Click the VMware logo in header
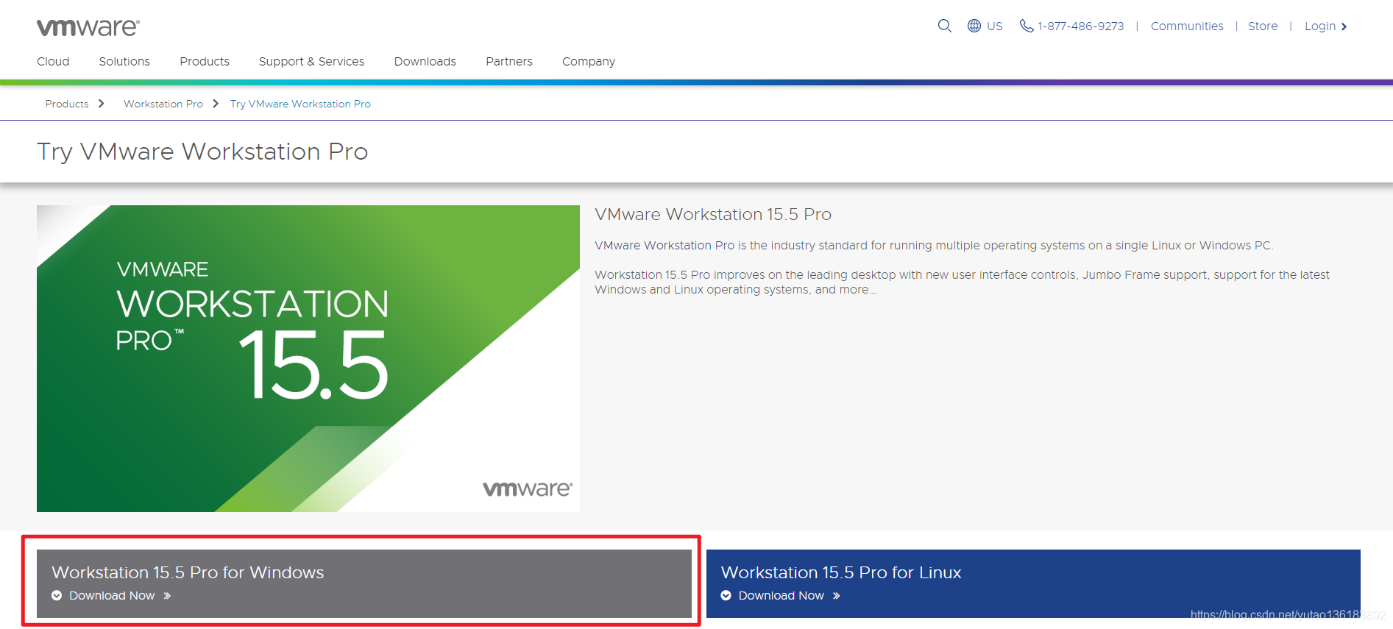Image resolution: width=1393 pixels, height=629 pixels. [88, 27]
